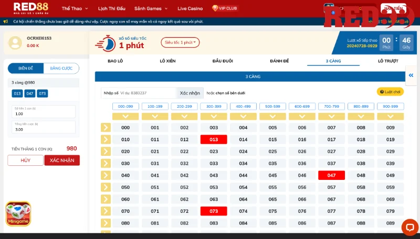Select row arrow beside 080
The image size is (420, 239).
click(106, 223)
